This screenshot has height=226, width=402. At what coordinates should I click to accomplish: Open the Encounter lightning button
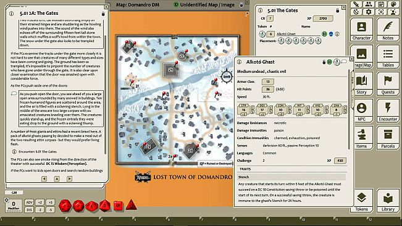coord(388,111)
